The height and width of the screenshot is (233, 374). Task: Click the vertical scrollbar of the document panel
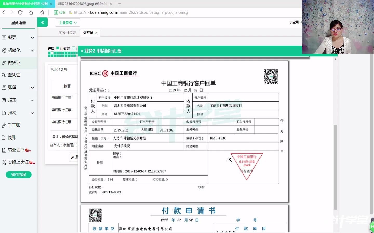point(335,167)
